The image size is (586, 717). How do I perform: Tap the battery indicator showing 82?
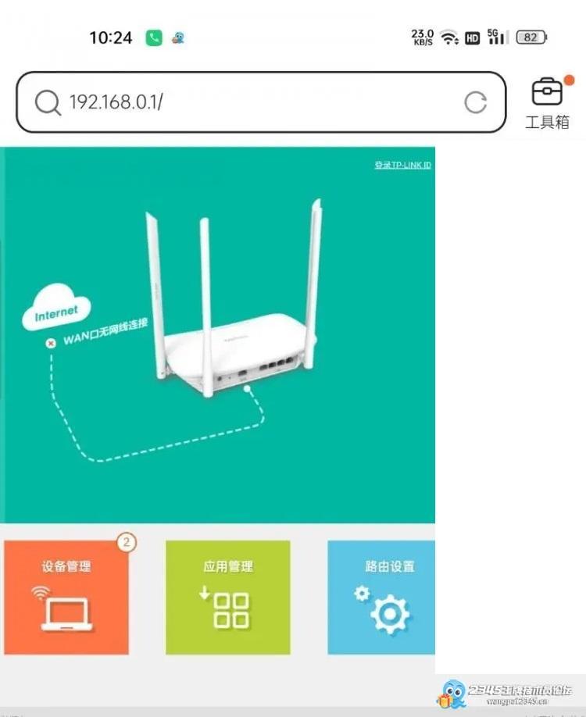(531, 37)
